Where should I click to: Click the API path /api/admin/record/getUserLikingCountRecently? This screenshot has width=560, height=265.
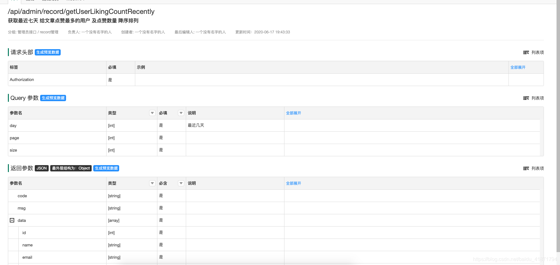tap(81, 12)
